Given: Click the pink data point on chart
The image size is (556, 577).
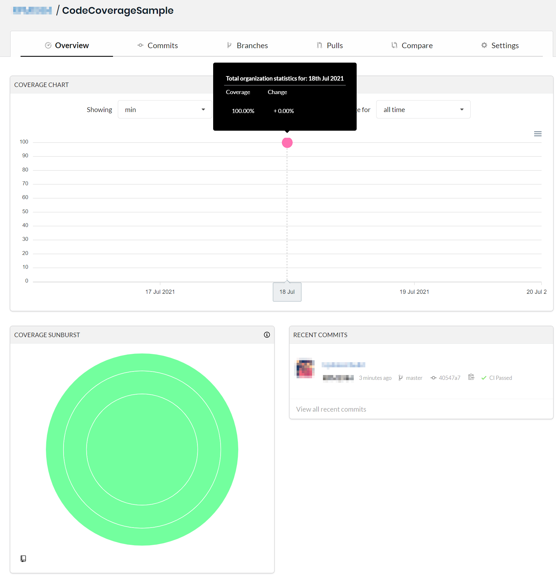Looking at the screenshot, I should click(x=287, y=143).
